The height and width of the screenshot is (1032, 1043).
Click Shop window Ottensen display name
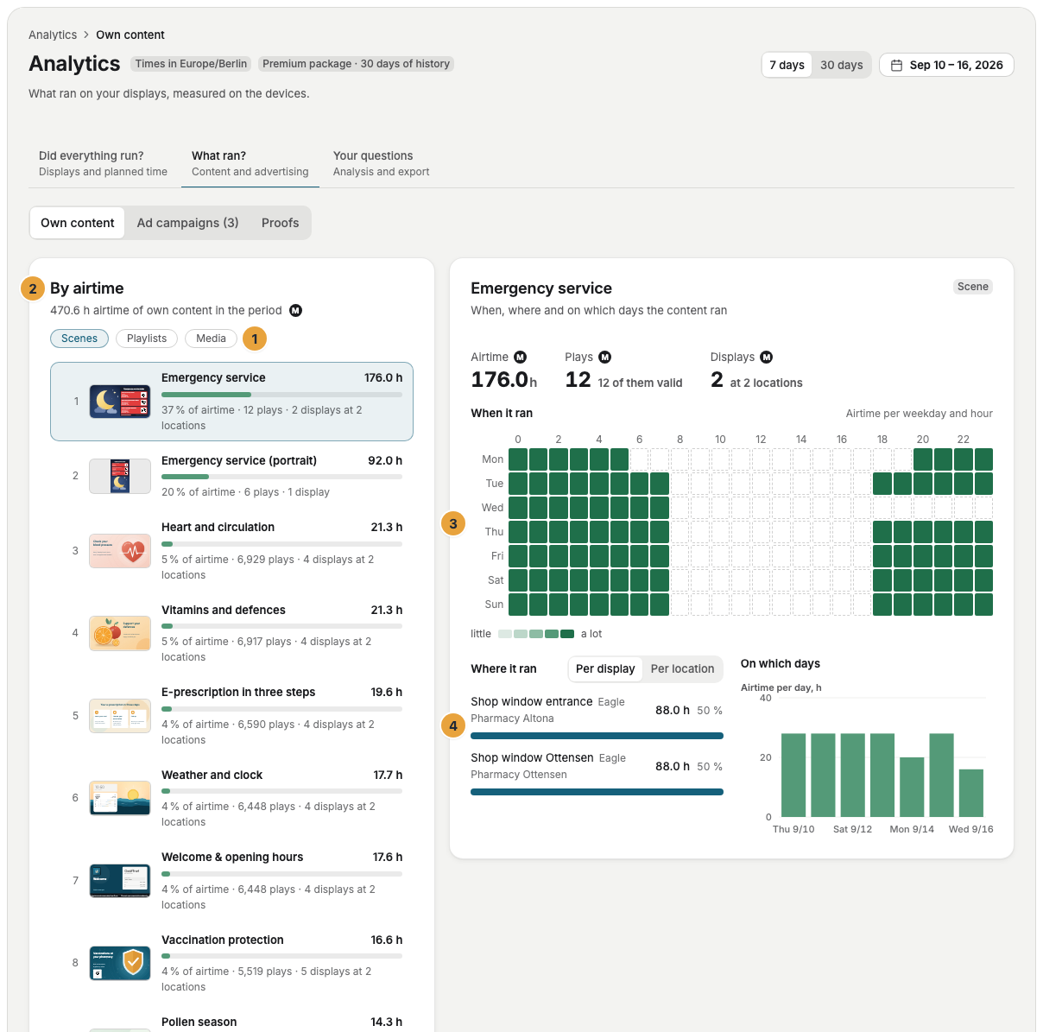(532, 758)
